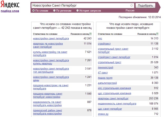
Task: Open стройтрест санкт петербург link
Action: pyautogui.click(x=114, y=57)
